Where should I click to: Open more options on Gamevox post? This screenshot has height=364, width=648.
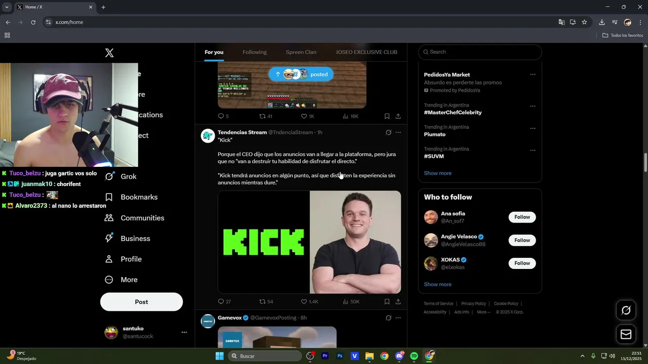pyautogui.click(x=398, y=318)
